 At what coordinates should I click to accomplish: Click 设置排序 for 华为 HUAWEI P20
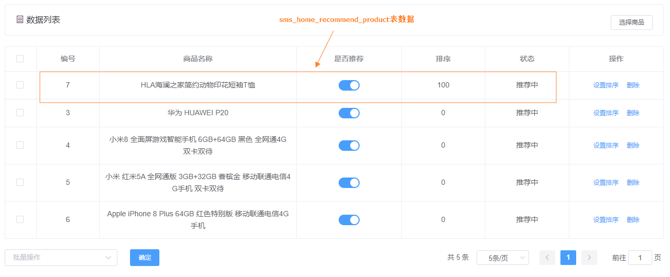(x=606, y=113)
